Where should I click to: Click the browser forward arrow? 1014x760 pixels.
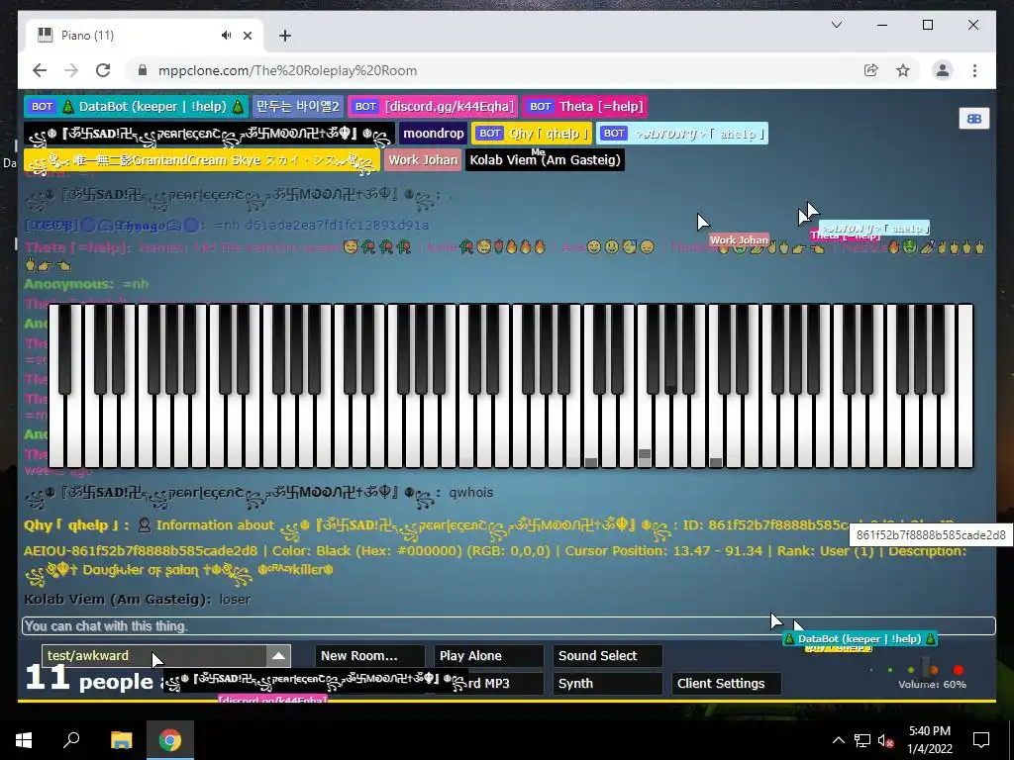(71, 70)
